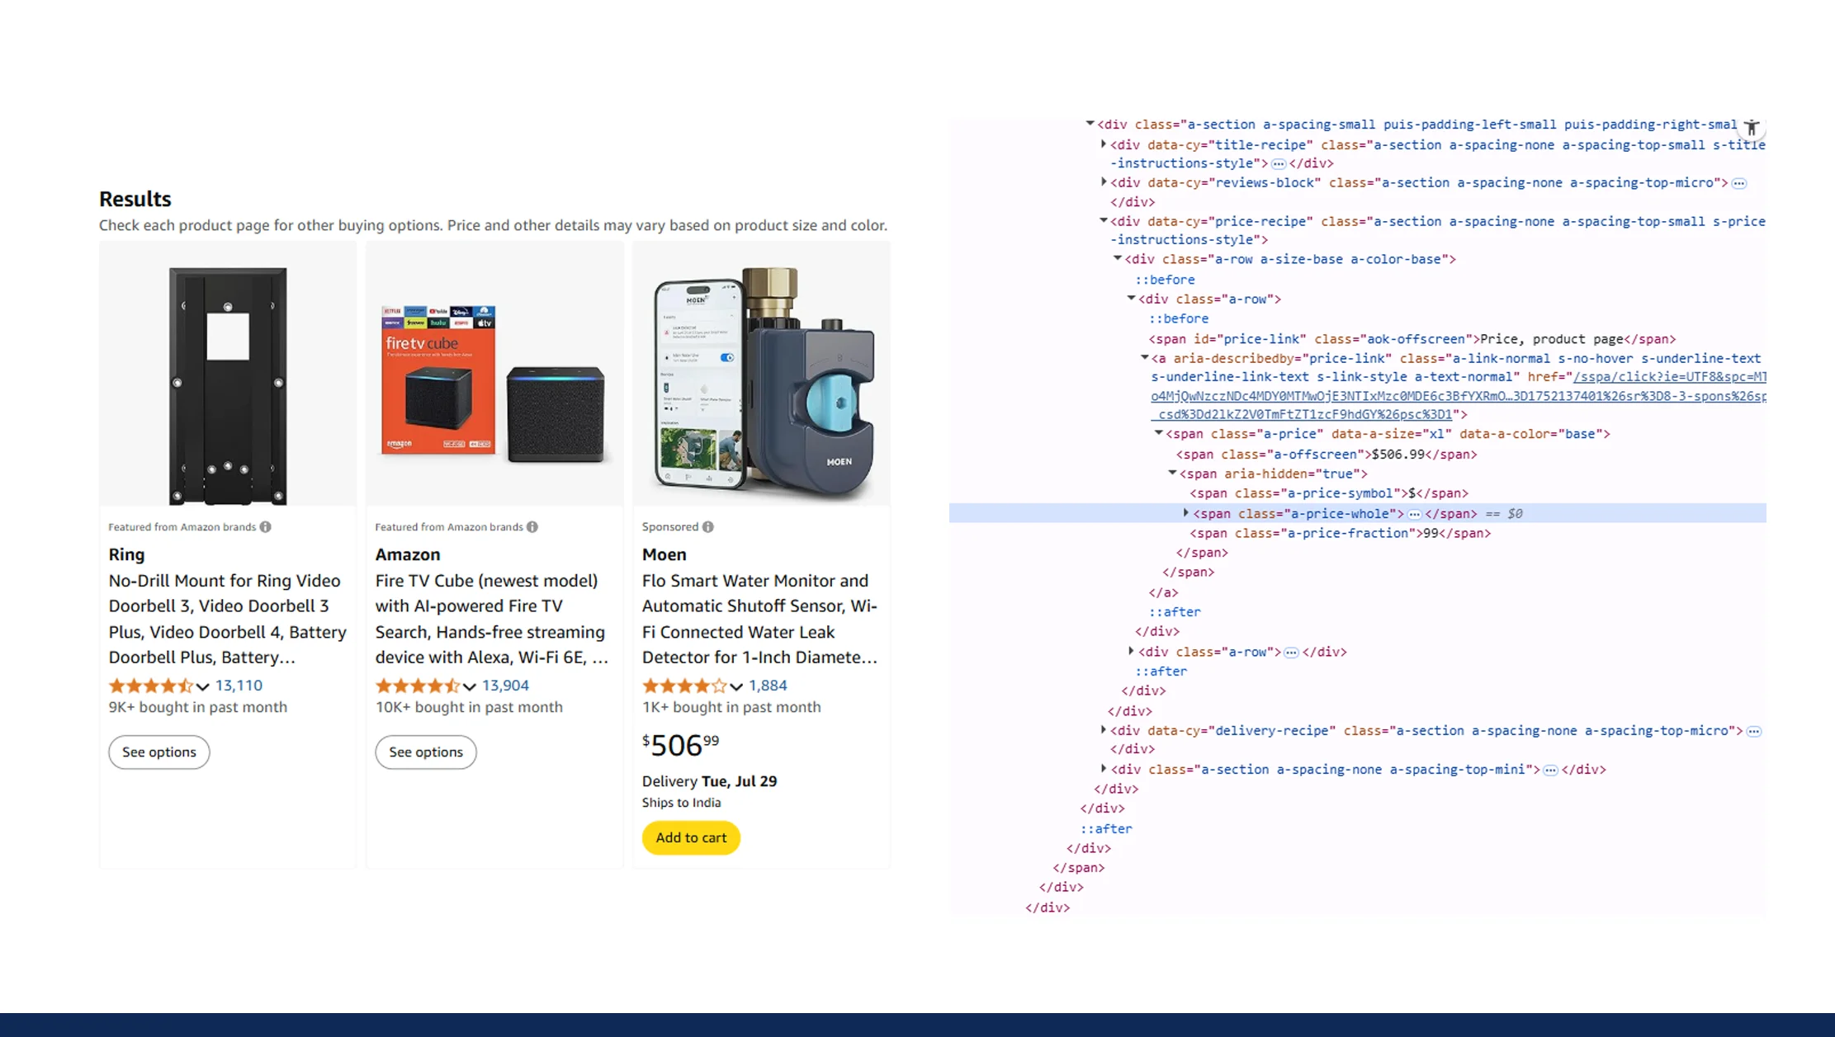Click See options for the Ring doorbell mount
The height and width of the screenshot is (1037, 1835).
[158, 752]
